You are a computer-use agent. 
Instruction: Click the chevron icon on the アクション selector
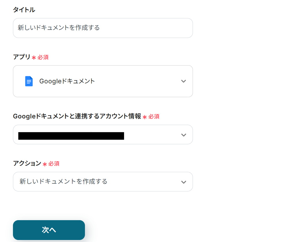click(183, 182)
